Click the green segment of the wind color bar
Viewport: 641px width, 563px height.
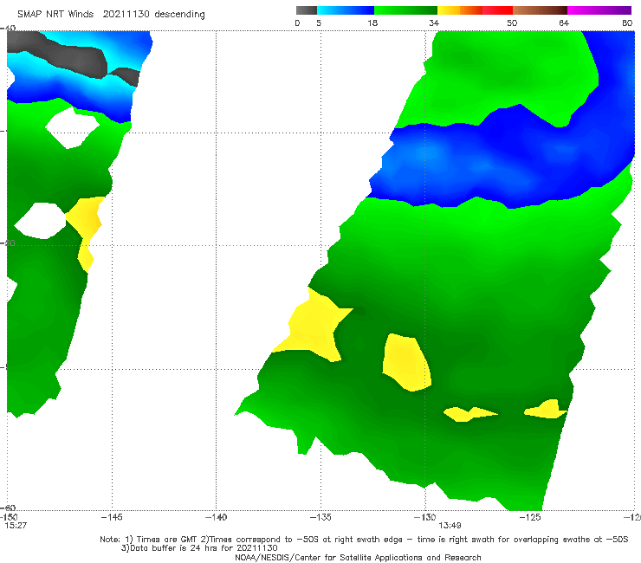[405, 10]
